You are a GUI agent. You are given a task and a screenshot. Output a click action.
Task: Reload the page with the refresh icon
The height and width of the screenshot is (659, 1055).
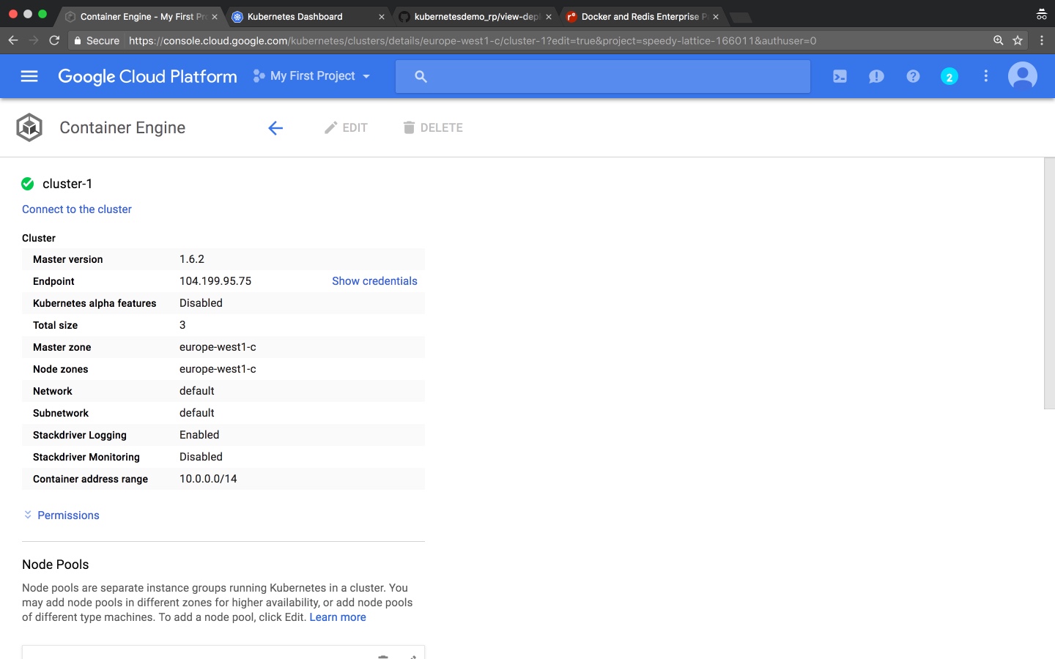point(54,40)
